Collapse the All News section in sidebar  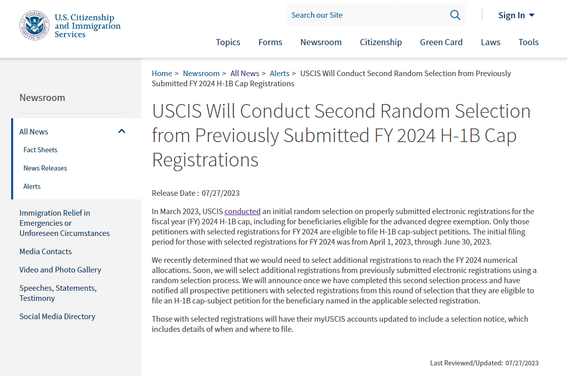click(122, 131)
